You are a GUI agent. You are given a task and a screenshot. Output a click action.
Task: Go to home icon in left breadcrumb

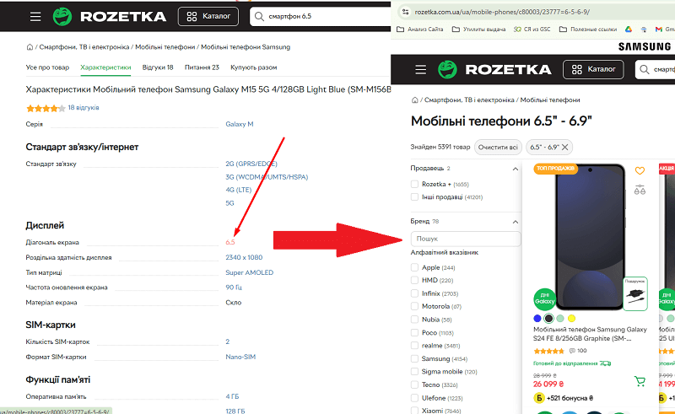pos(30,47)
